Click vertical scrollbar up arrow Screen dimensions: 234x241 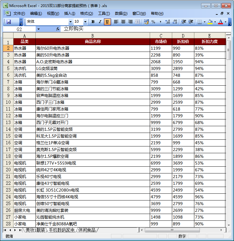click(x=229, y=38)
